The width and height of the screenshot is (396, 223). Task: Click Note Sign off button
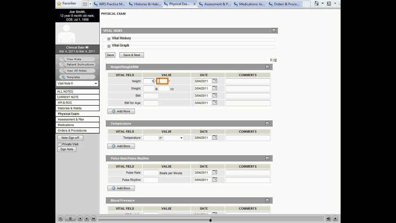pos(70,138)
